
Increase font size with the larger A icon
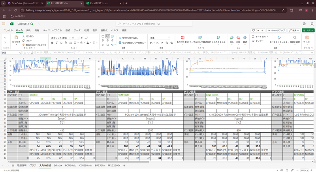tap(82, 38)
